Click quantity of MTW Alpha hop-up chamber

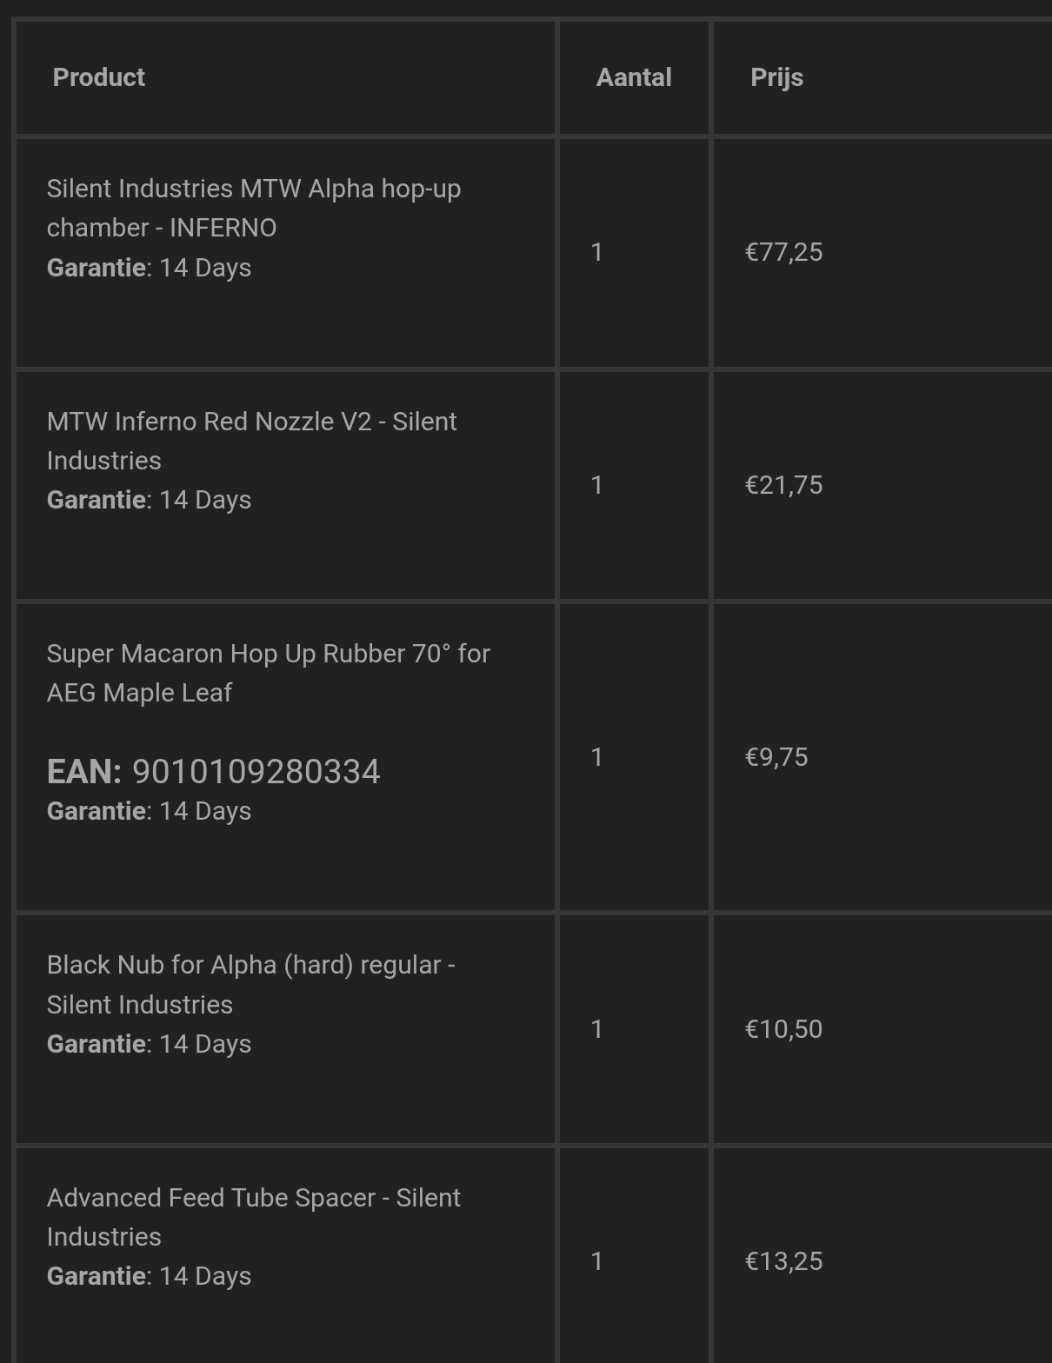[596, 252]
